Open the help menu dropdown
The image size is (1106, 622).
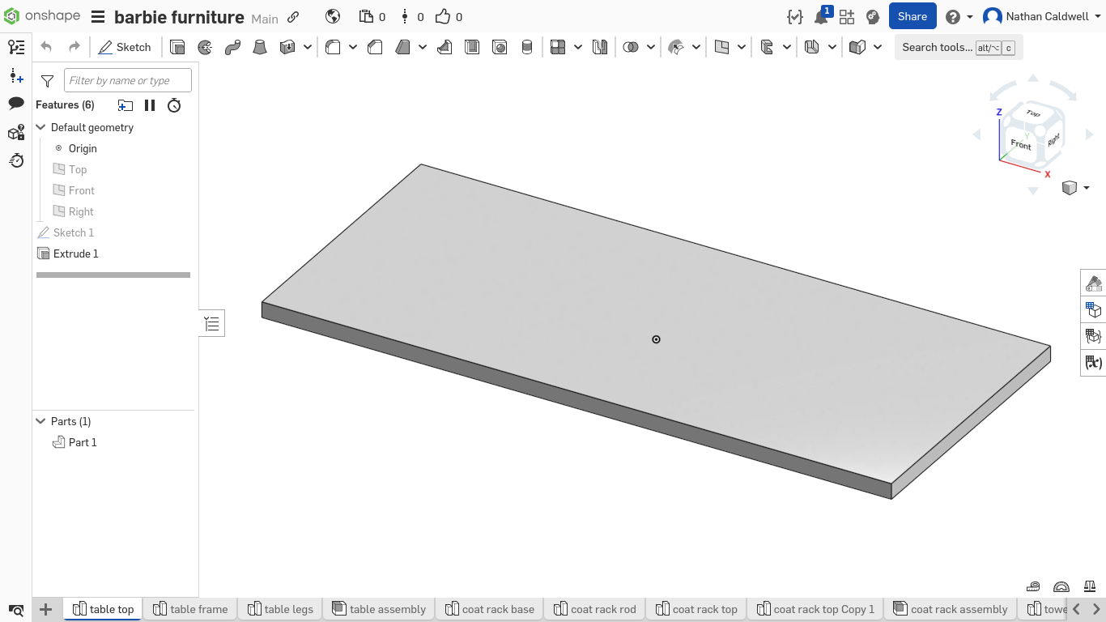(959, 17)
